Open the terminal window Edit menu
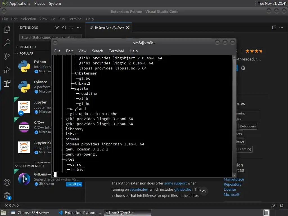This screenshot has width=288, height=216. point(69,51)
